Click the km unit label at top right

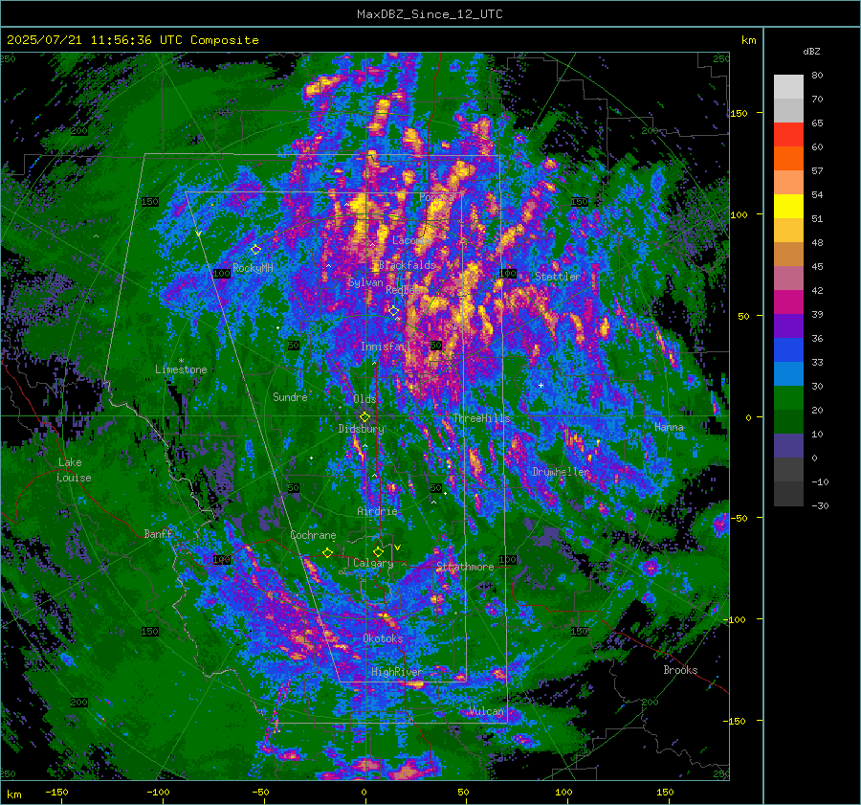coord(748,40)
